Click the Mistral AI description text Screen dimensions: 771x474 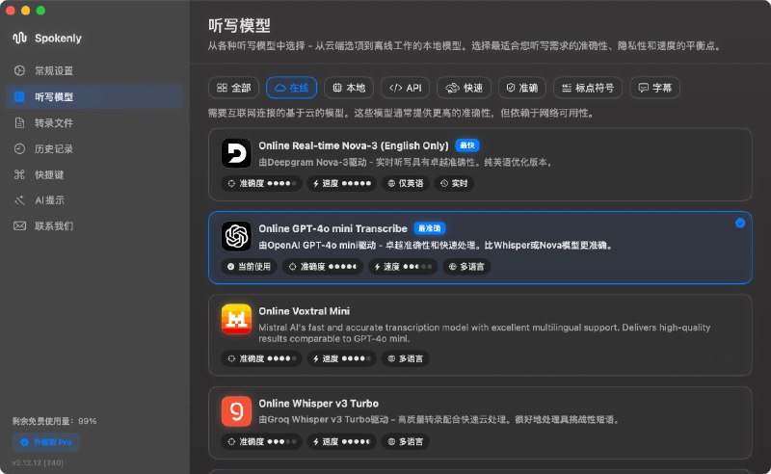click(485, 333)
